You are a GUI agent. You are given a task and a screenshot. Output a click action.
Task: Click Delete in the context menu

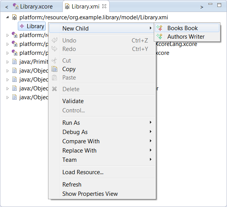pos(102,89)
